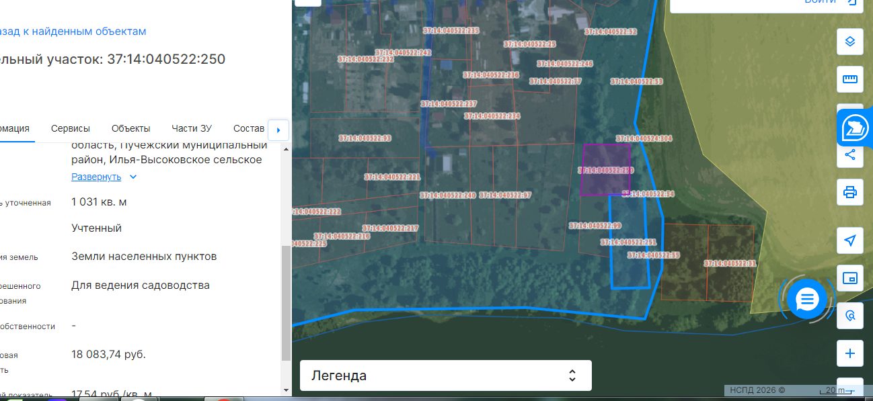The width and height of the screenshot is (873, 401).
Task: Show more tabs with arrow button
Action: [x=278, y=129]
